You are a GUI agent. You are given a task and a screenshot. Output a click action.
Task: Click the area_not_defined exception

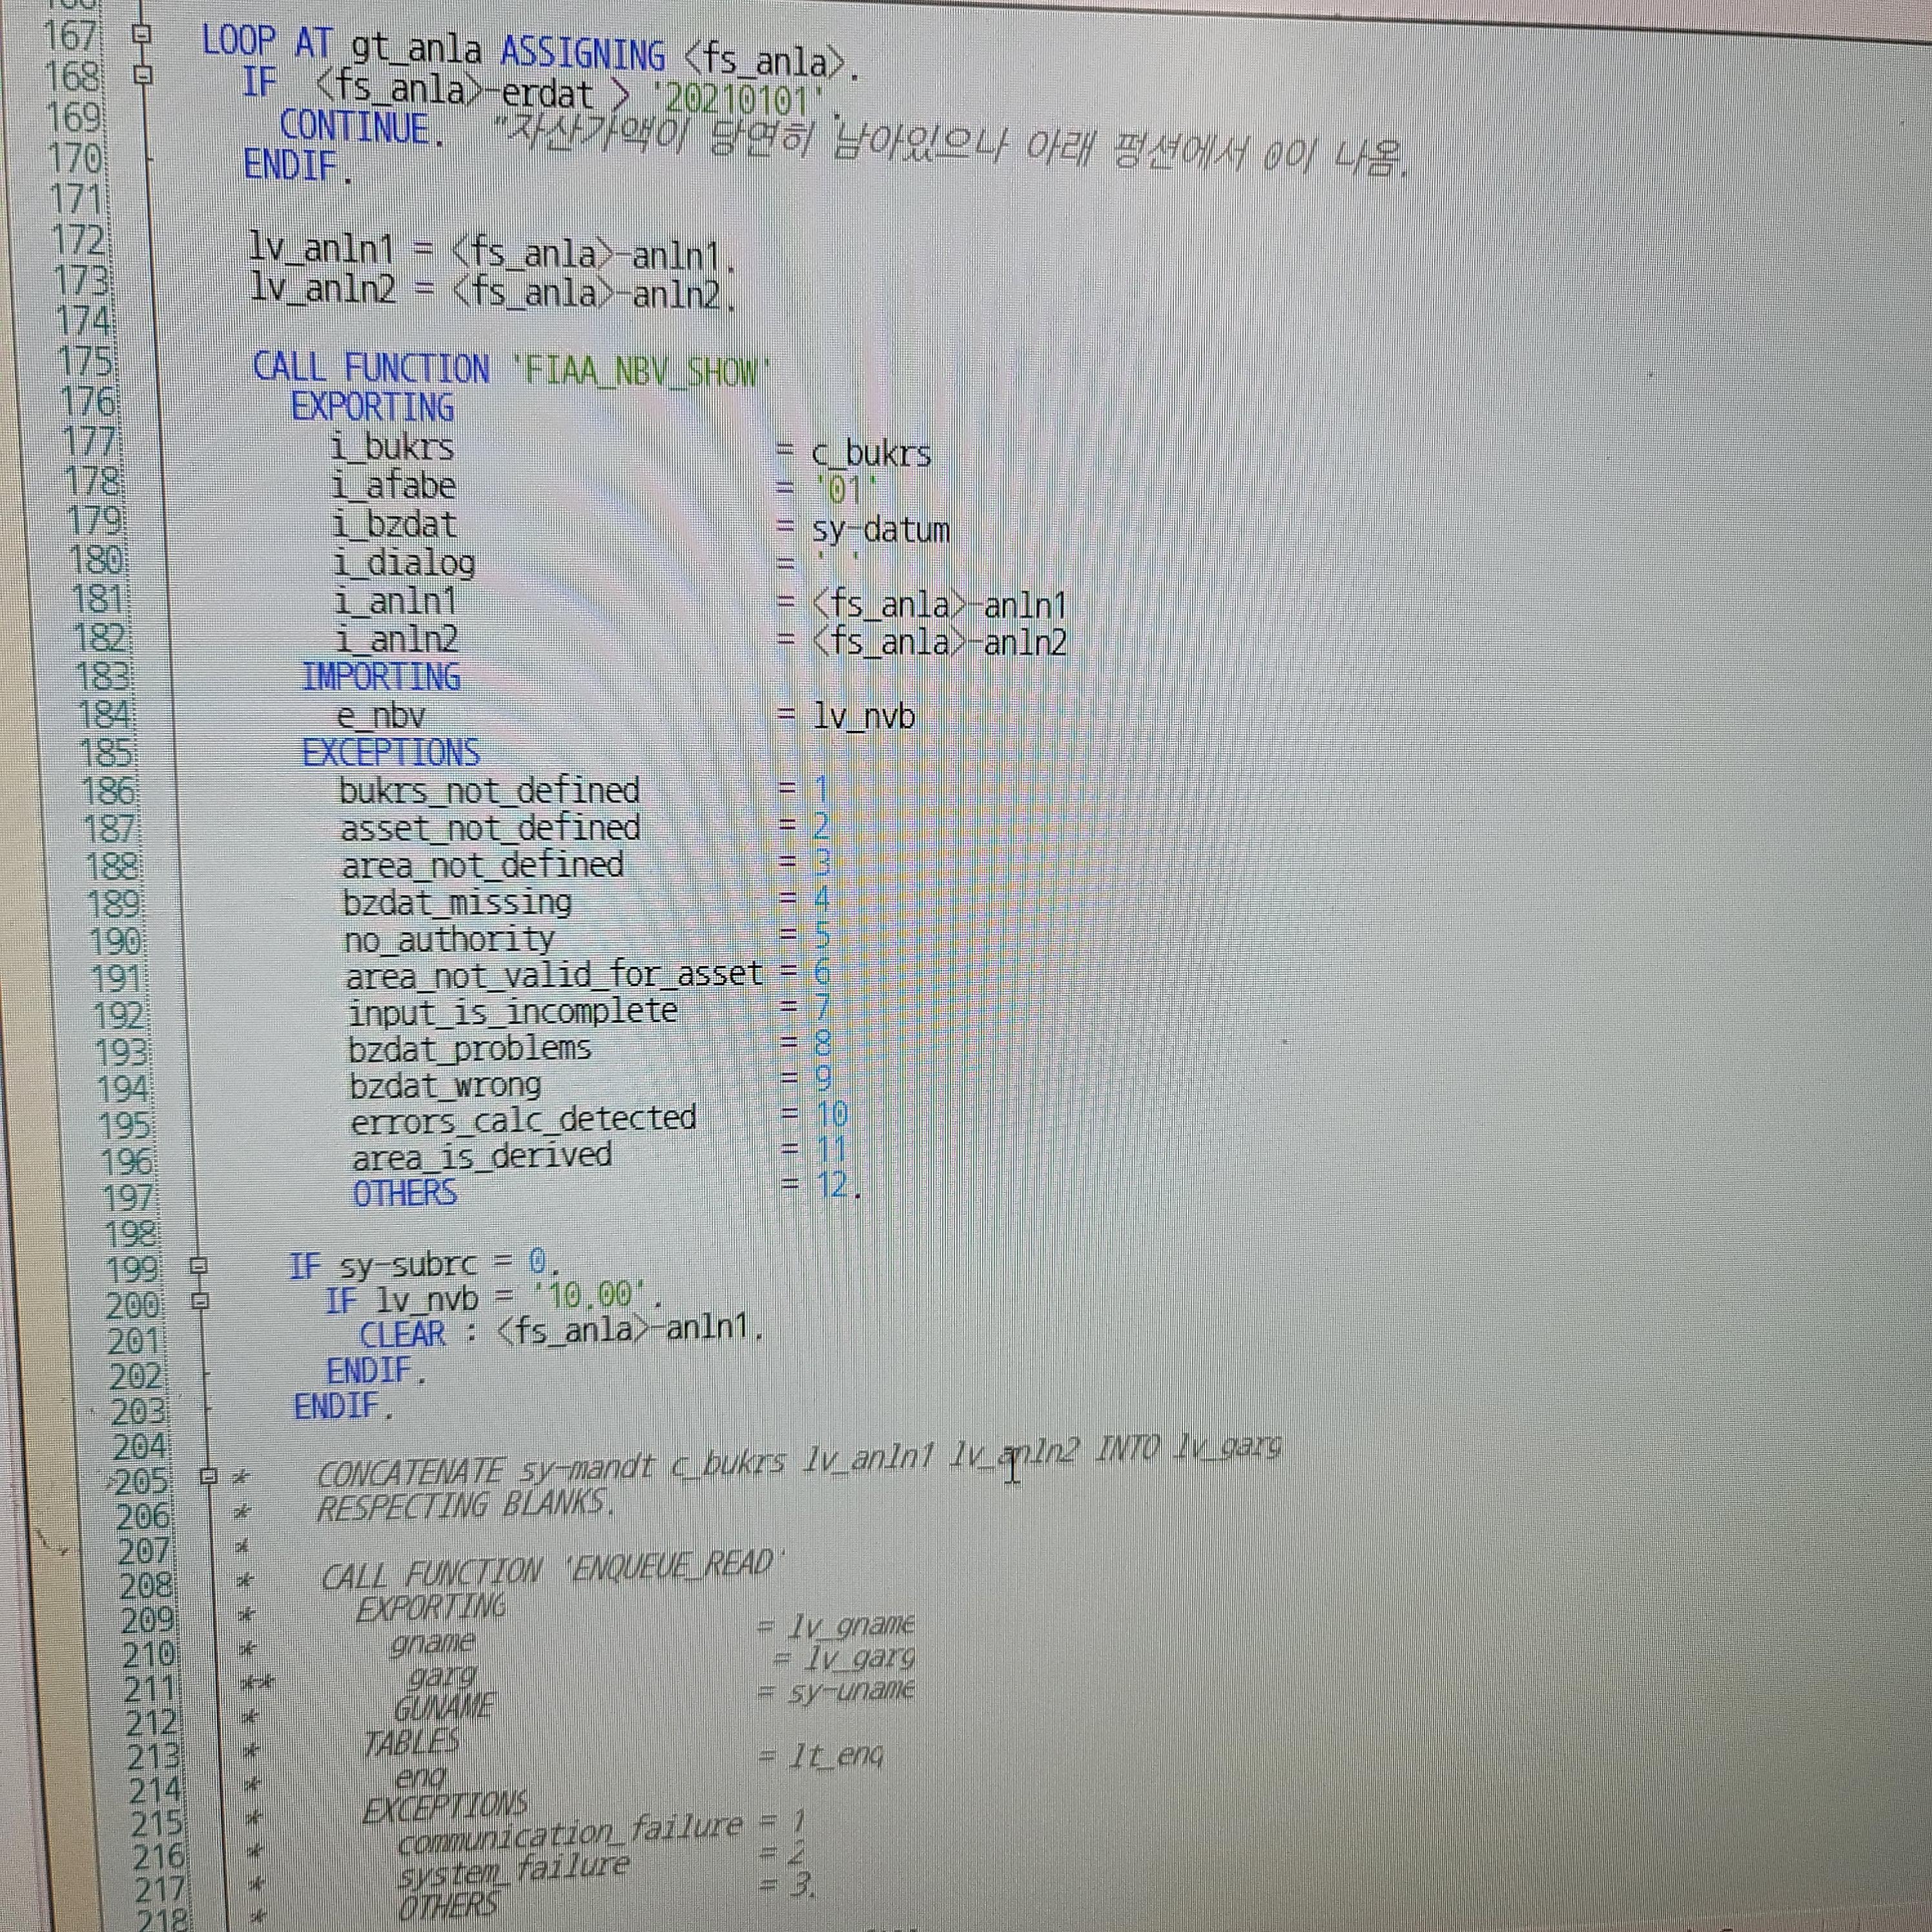pyautogui.click(x=483, y=865)
